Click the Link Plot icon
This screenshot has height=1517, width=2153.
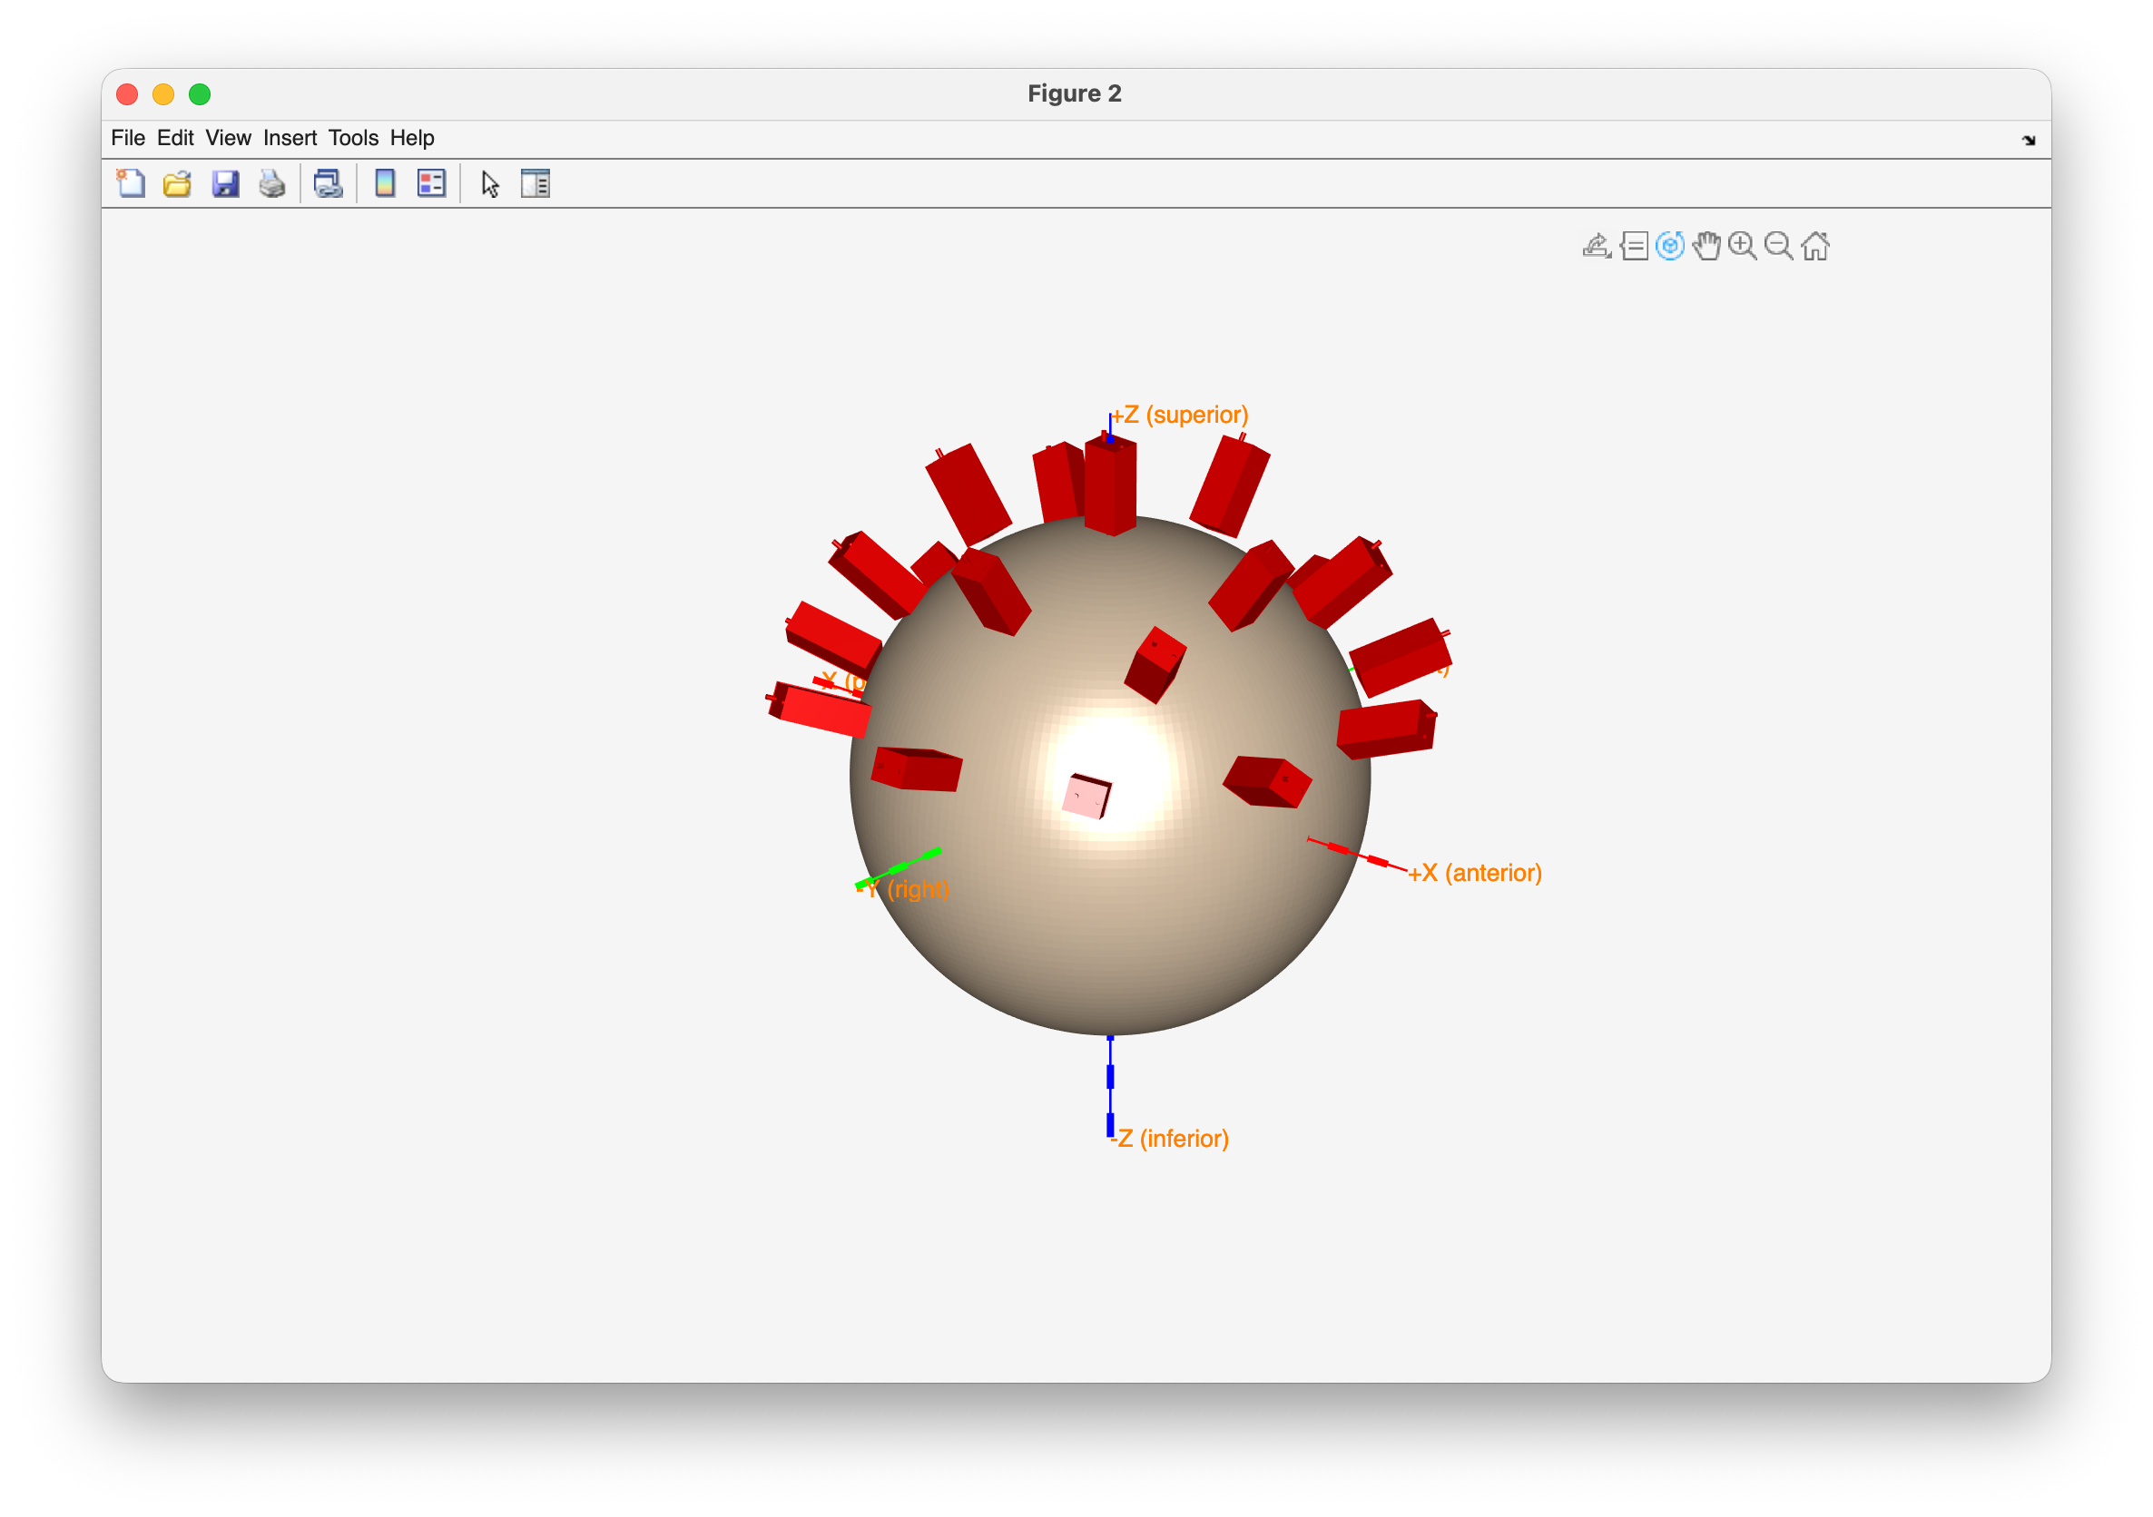(329, 184)
